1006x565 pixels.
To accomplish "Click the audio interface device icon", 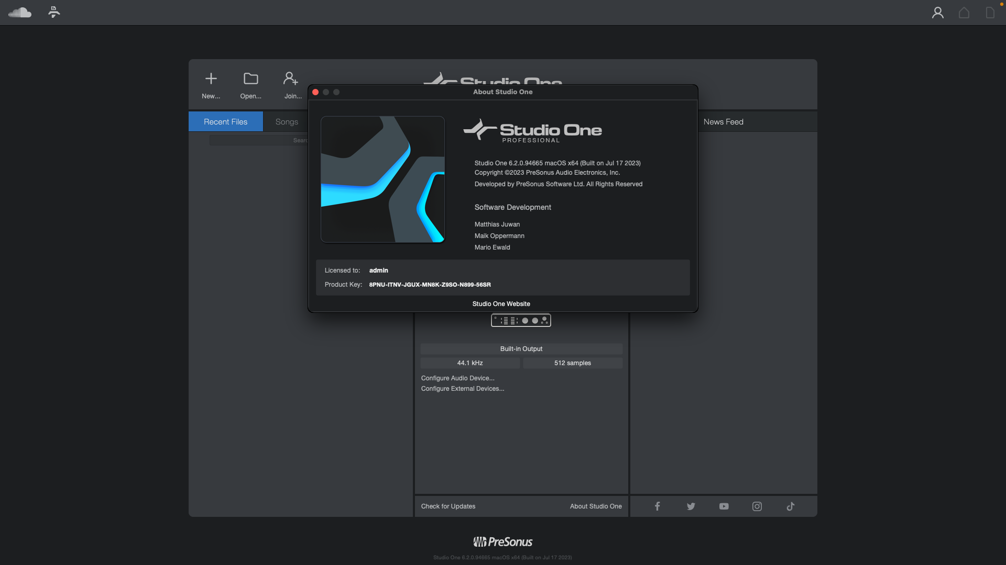I will click(521, 320).
